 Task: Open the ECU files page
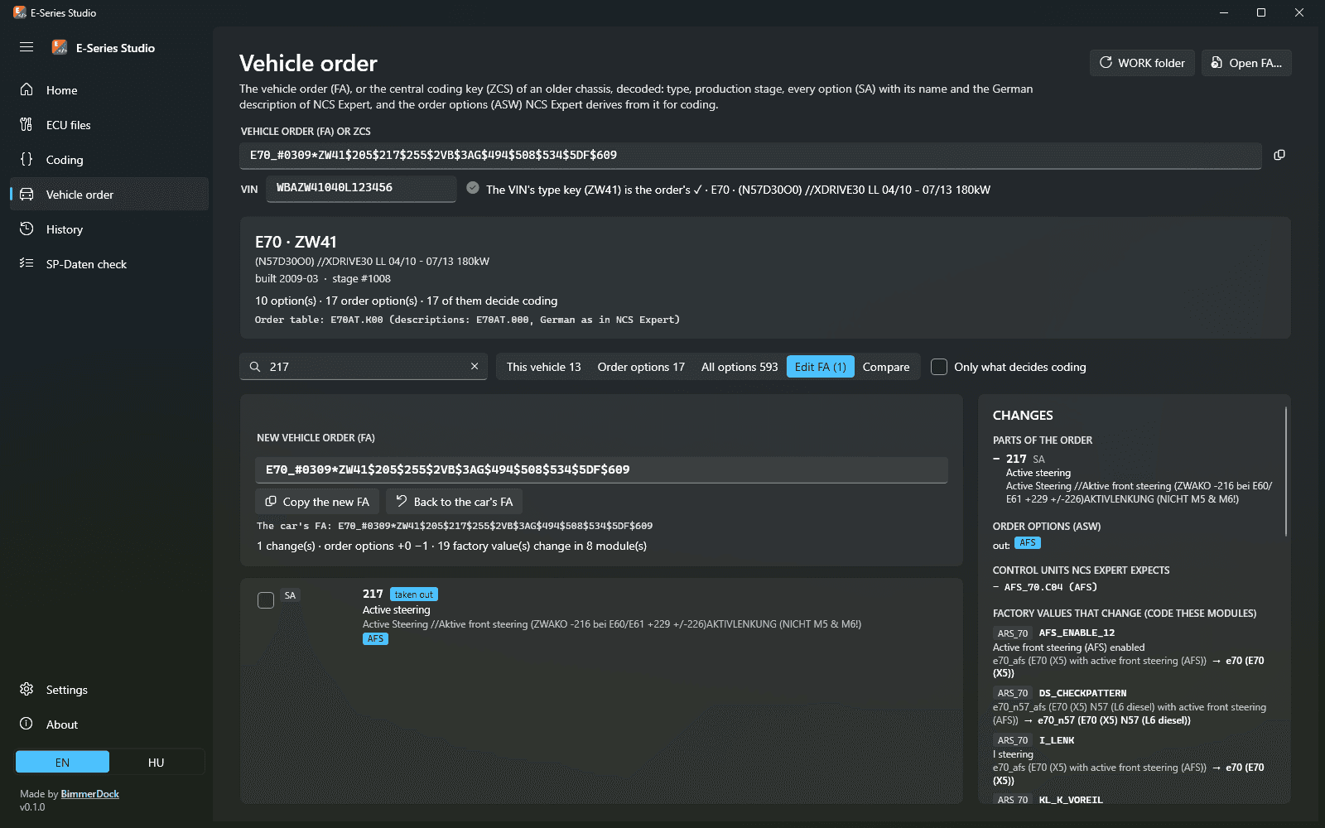tap(109, 125)
